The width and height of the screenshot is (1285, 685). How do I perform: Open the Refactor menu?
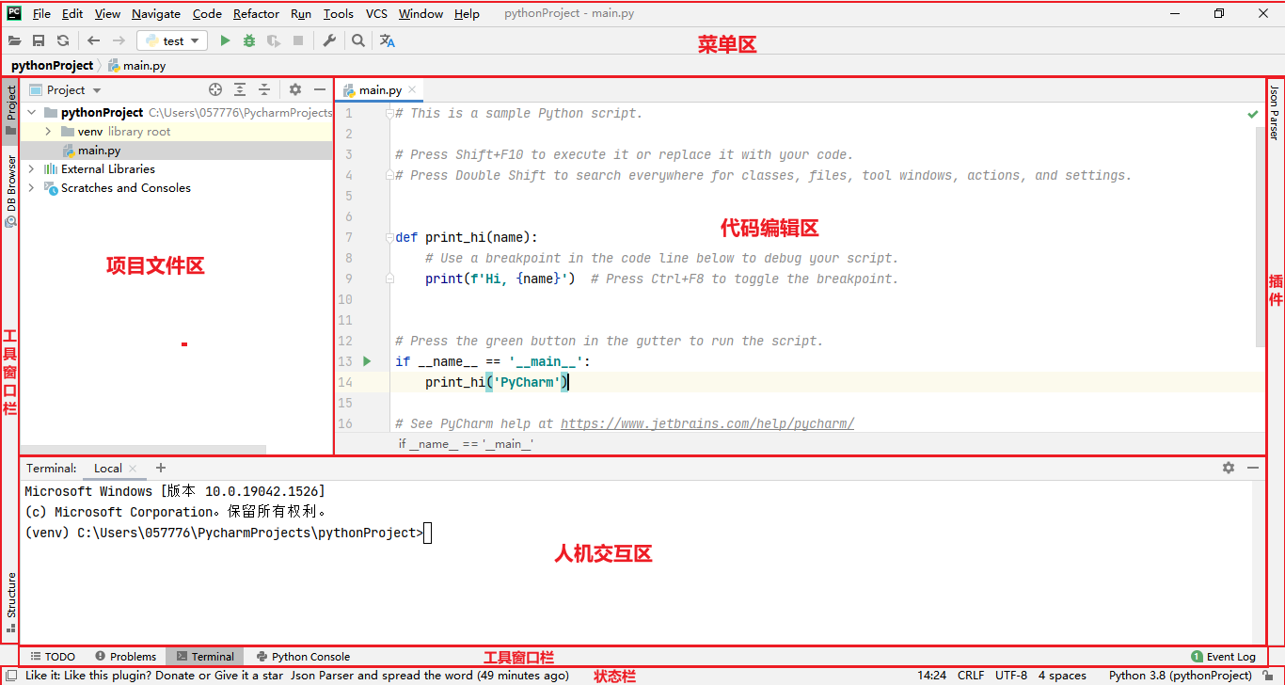click(x=256, y=13)
